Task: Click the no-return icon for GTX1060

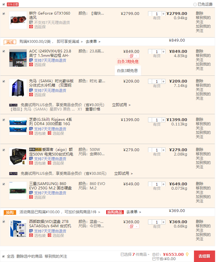Action: pos(31,22)
